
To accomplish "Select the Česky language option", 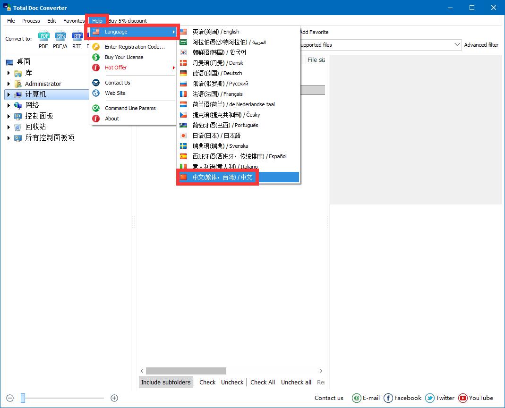I will pyautogui.click(x=239, y=115).
